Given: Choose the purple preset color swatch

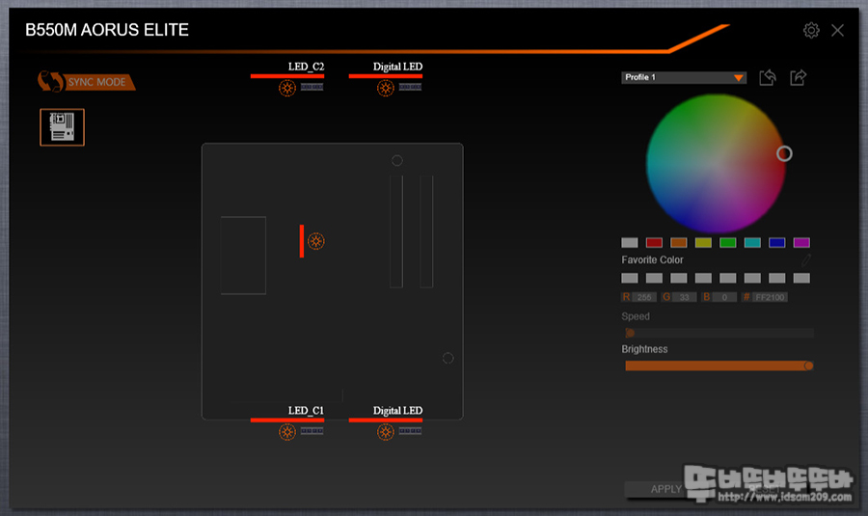Looking at the screenshot, I should coord(801,242).
